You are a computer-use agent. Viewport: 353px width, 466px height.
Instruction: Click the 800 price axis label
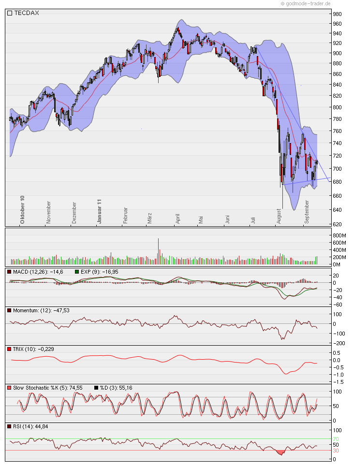click(337, 107)
